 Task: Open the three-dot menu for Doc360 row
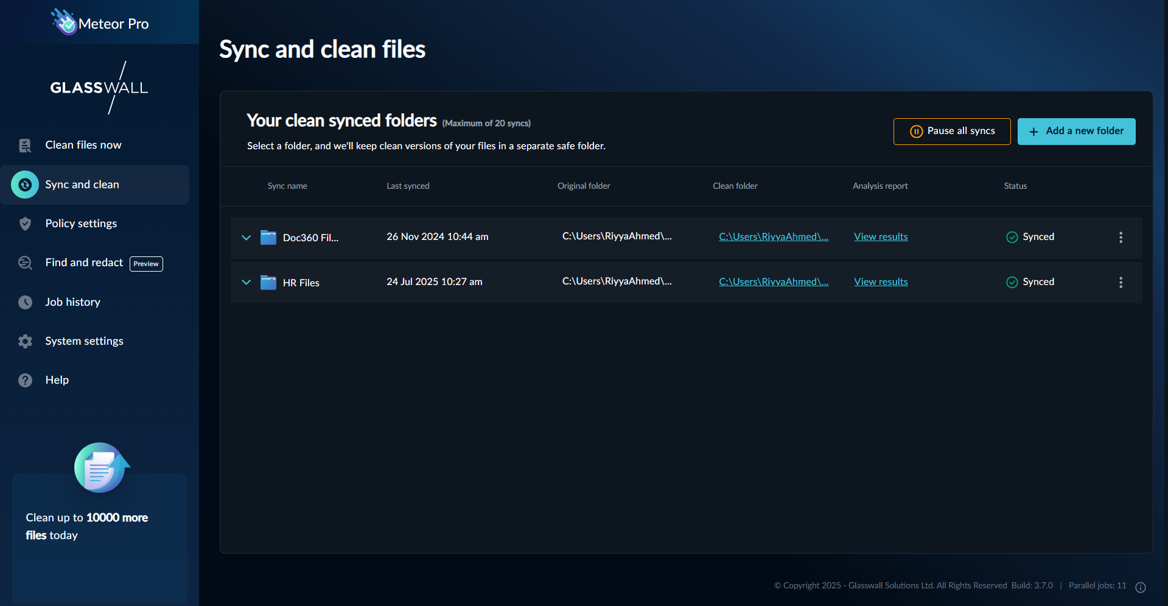[1121, 238]
